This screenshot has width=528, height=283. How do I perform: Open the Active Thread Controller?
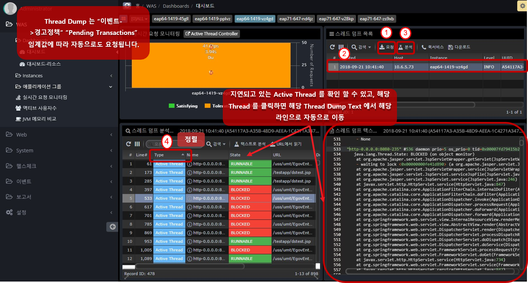click(212, 33)
